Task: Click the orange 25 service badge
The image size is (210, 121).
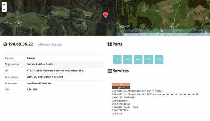Action: 121,85
